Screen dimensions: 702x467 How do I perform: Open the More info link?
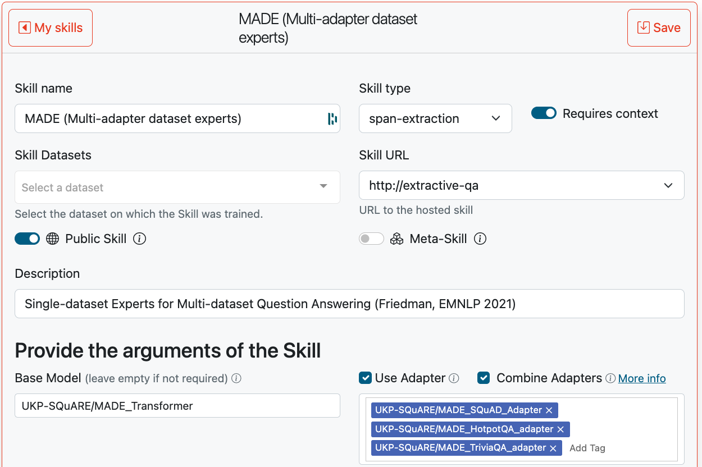click(x=642, y=379)
